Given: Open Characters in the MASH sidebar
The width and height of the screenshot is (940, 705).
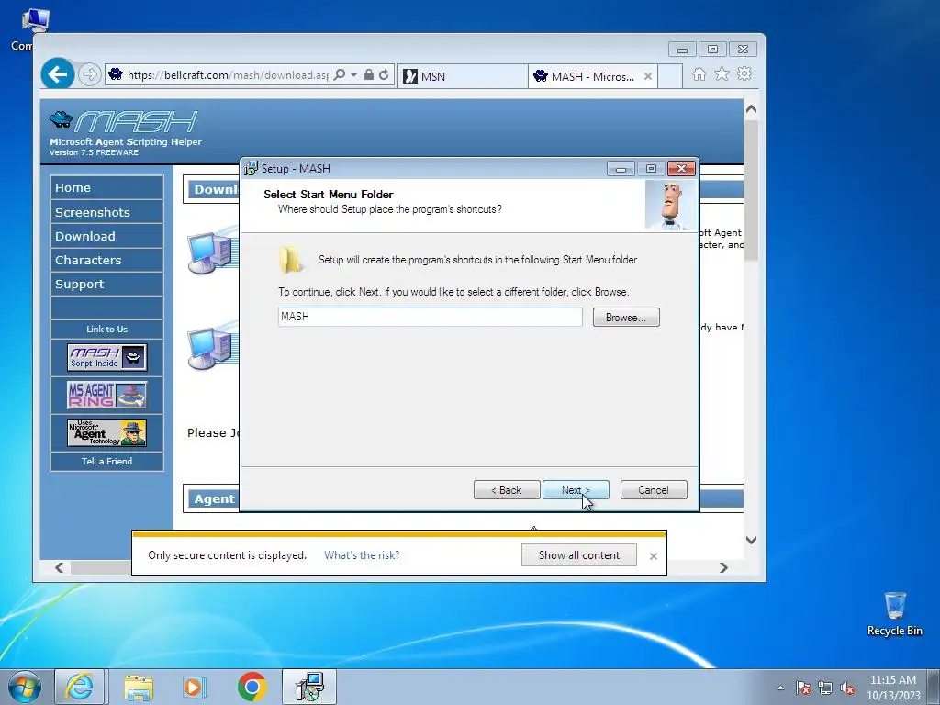Looking at the screenshot, I should point(106,260).
